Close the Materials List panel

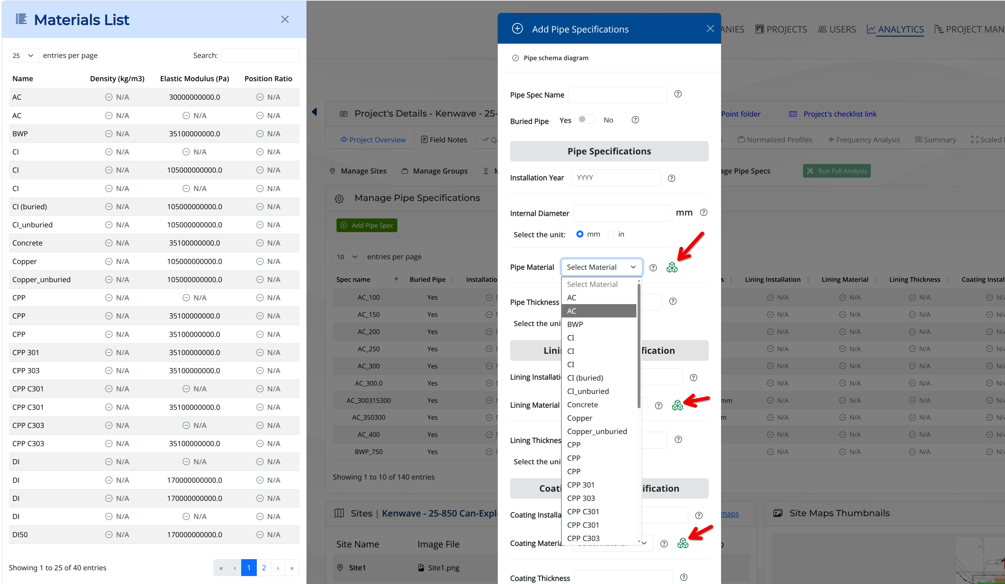point(285,19)
